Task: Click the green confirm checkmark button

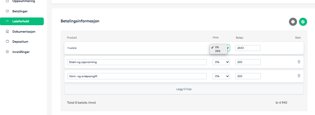Action: (303, 22)
